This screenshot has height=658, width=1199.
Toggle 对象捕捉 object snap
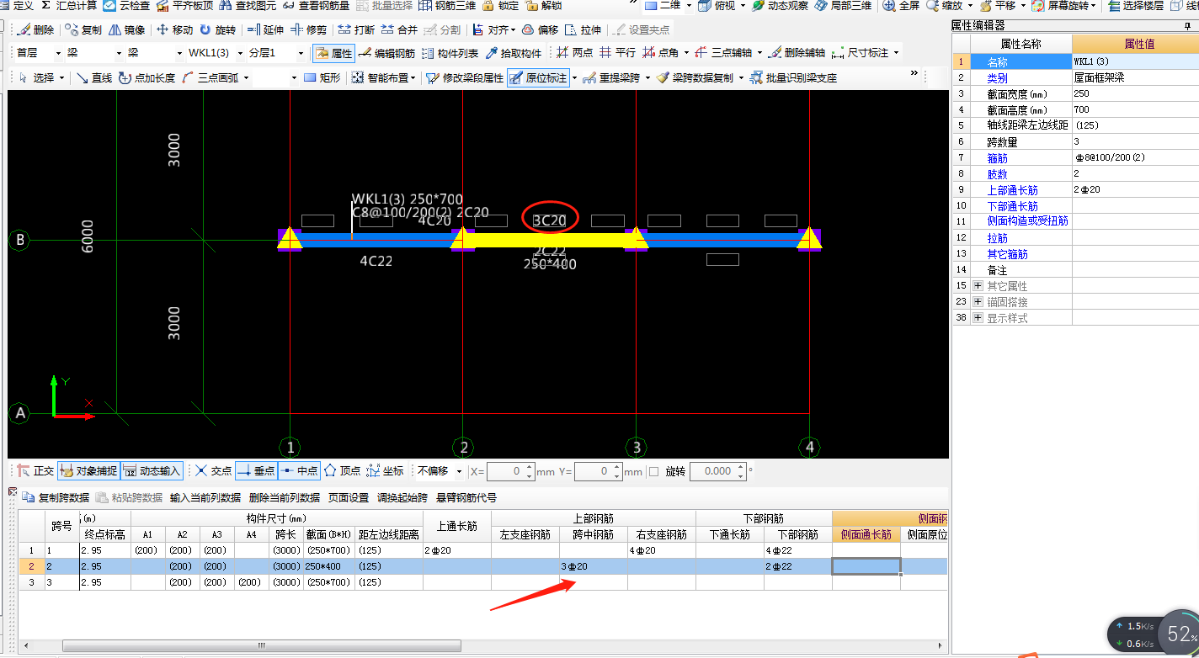pos(88,471)
